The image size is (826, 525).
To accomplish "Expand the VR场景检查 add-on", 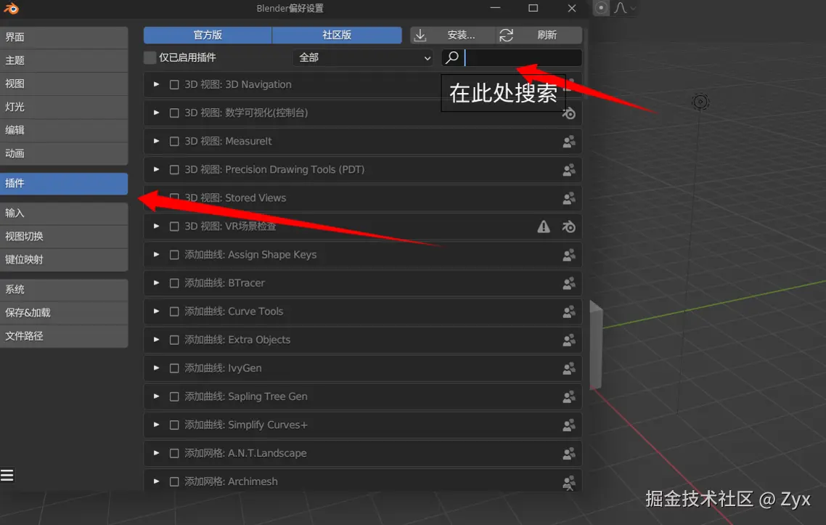I will click(x=157, y=226).
